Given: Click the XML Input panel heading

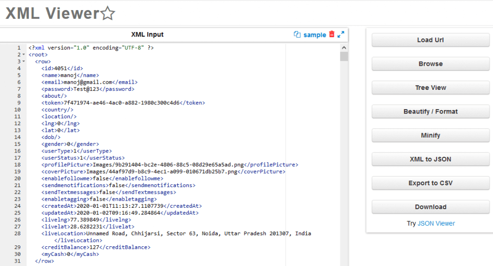Looking at the screenshot, I should [x=147, y=35].
